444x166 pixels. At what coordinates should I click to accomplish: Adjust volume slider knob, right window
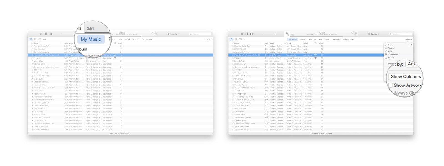pyautogui.click(x=275, y=34)
